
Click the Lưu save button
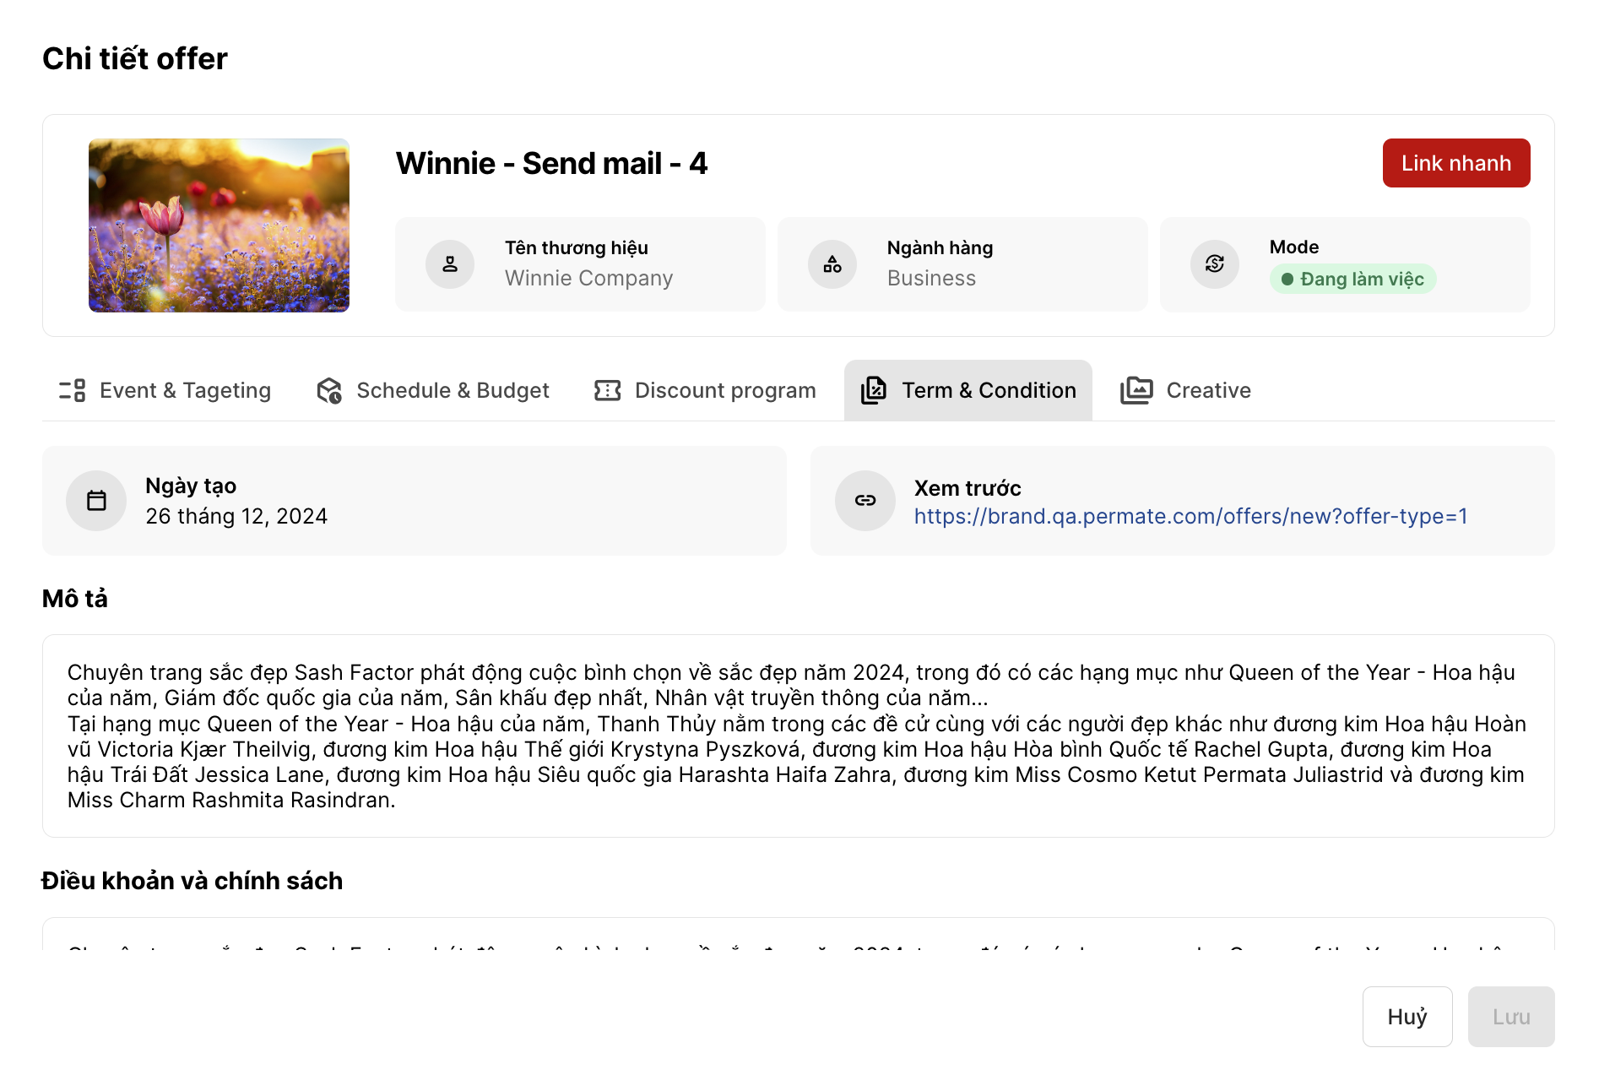click(1510, 1017)
